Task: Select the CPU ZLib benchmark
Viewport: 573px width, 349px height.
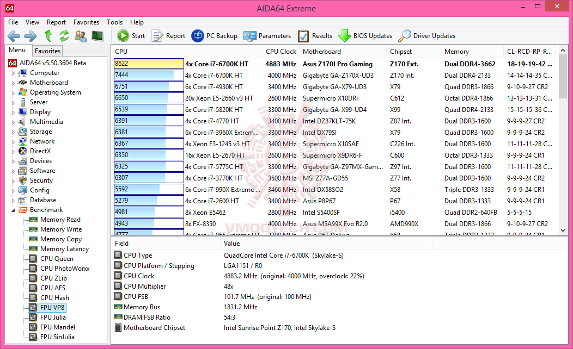Action: tap(53, 278)
